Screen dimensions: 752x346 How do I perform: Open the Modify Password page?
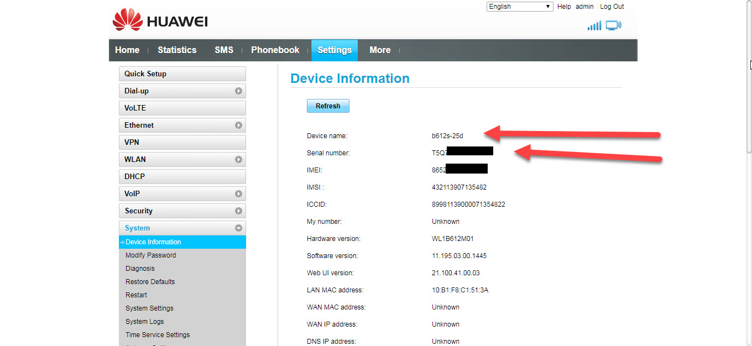(151, 255)
